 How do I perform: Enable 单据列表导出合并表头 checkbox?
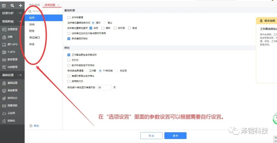tap(69, 76)
